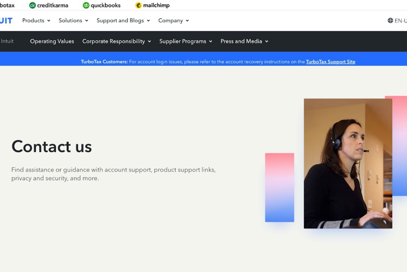Image resolution: width=407 pixels, height=272 pixels.
Task: Open the TurboTax Support Site link
Action: click(331, 62)
